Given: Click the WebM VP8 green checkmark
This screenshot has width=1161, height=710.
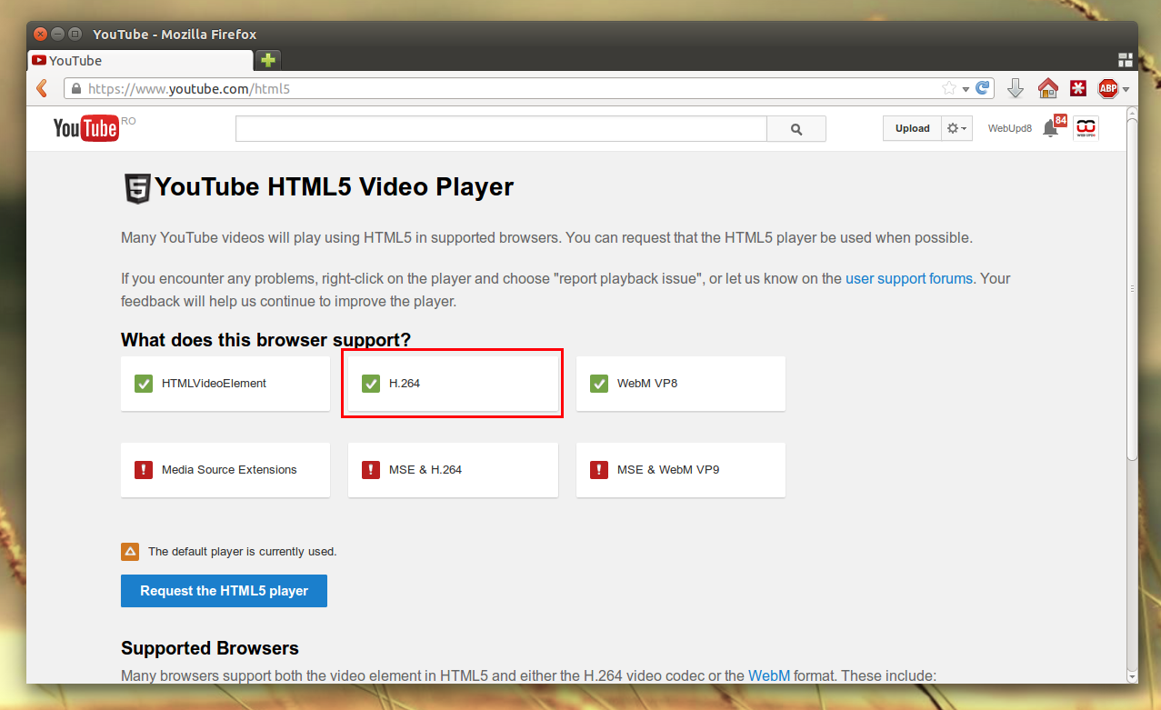Looking at the screenshot, I should [599, 384].
